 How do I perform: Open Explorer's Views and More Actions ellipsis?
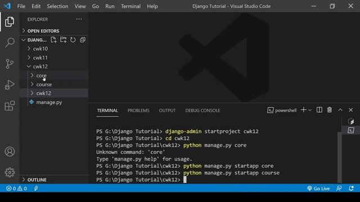pyautogui.click(x=79, y=19)
